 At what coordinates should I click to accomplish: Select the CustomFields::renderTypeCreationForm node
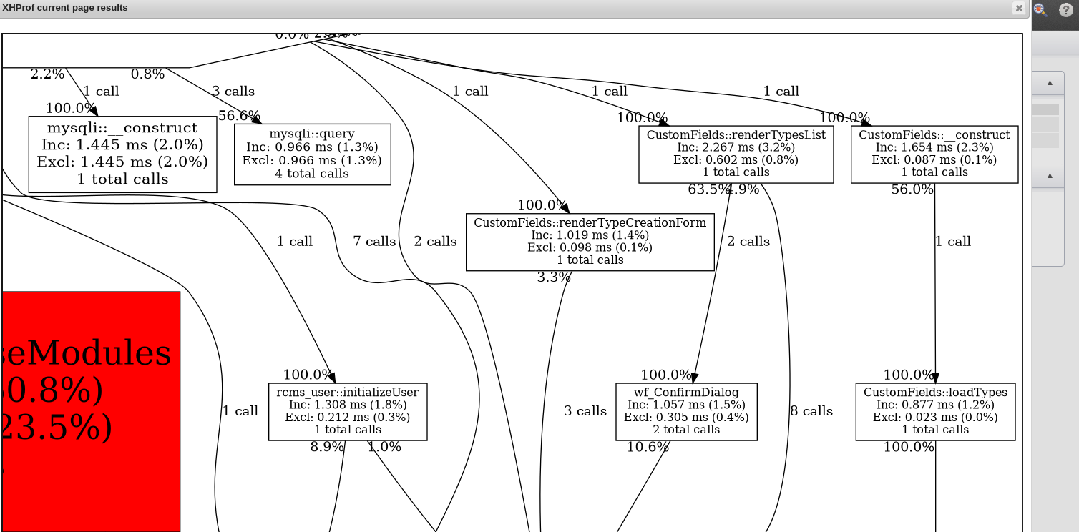(x=590, y=242)
